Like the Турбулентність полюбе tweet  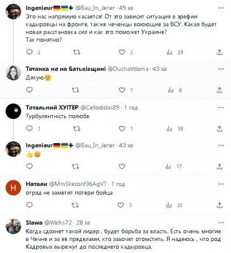(x=122, y=128)
